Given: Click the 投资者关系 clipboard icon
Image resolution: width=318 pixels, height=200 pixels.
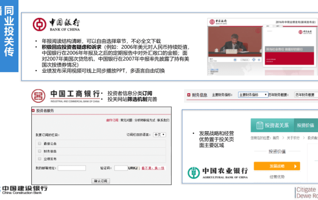Looking at the screenshot, I should [259, 125].
